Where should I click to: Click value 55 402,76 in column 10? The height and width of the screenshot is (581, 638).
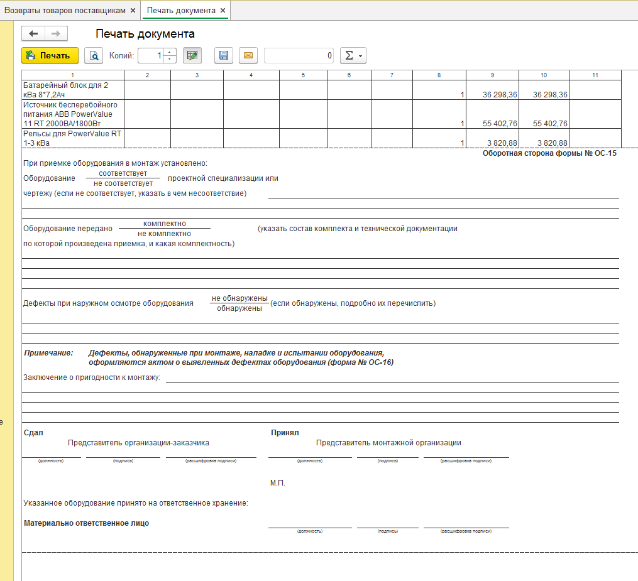tap(550, 124)
